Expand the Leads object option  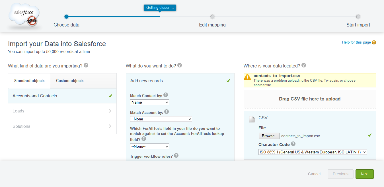point(62,111)
